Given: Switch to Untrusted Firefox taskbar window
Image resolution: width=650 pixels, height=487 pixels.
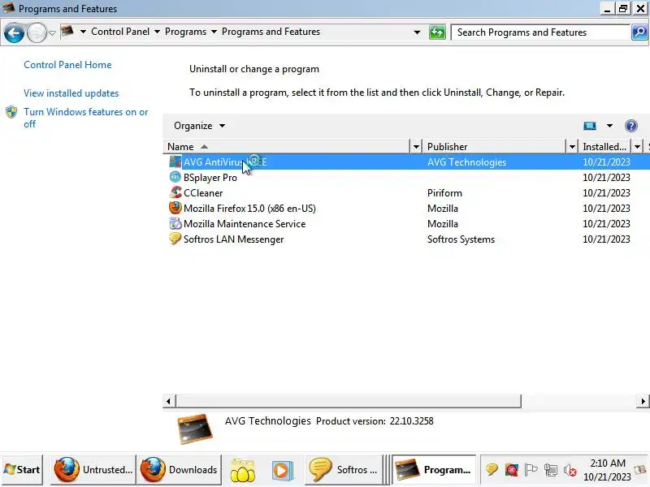Looking at the screenshot, I should (93, 470).
